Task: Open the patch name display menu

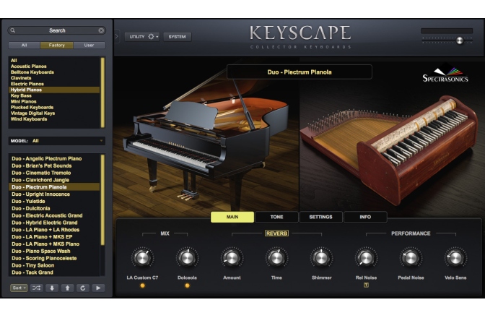Action: [299, 72]
